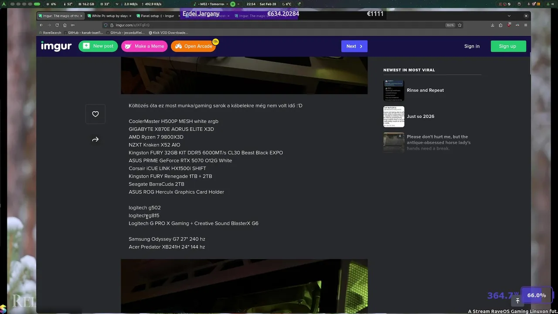558x314 pixels.
Task: Open the 'Kick VOD Downloade...' bookmark
Action: pos(168,33)
